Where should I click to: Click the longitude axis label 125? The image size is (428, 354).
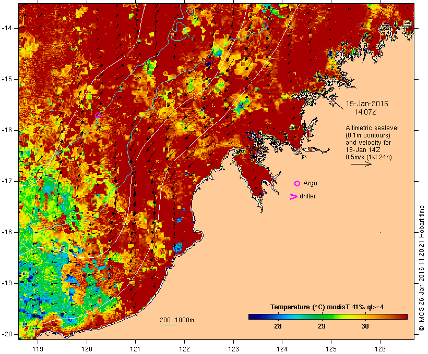pyautogui.click(x=331, y=349)
